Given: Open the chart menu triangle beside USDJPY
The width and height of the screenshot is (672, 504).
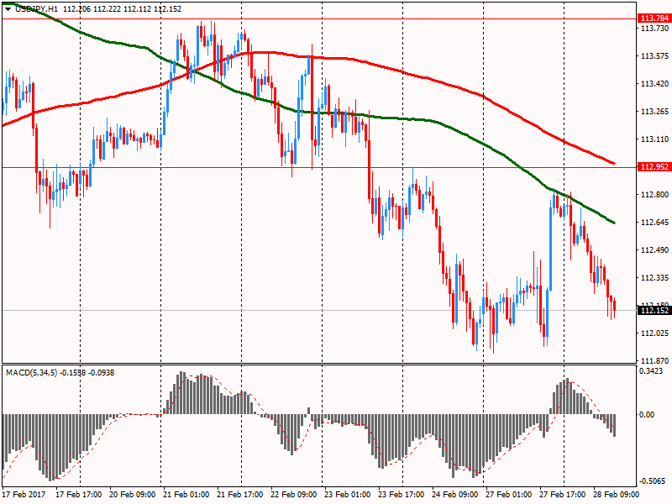Looking at the screenshot, I should (8, 9).
